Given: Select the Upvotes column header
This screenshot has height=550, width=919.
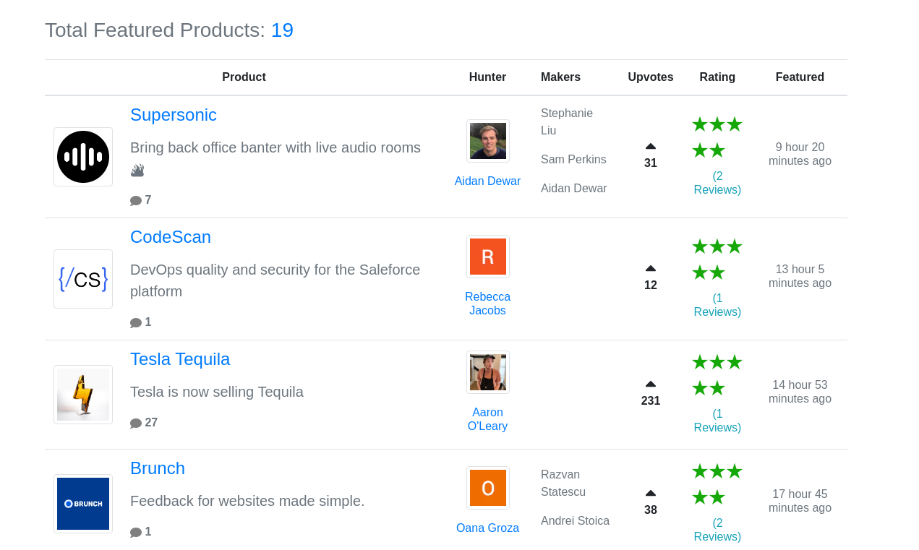Looking at the screenshot, I should pos(650,76).
